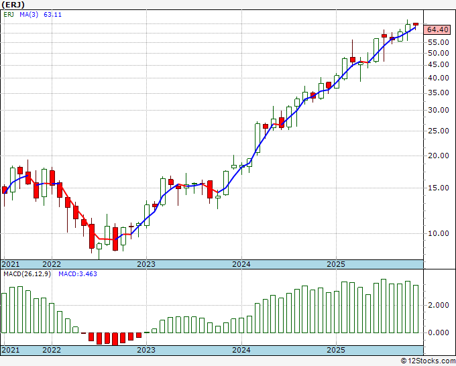Click the (ERJ) chart title

point(13,5)
